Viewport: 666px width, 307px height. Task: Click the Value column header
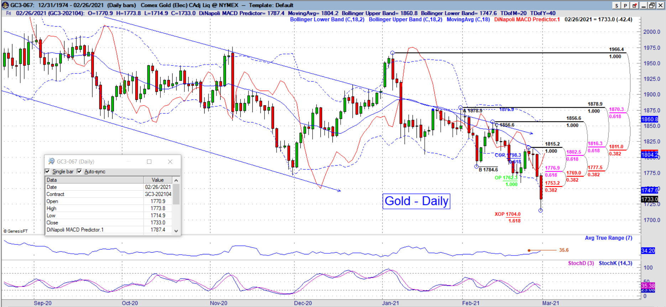tap(158, 180)
